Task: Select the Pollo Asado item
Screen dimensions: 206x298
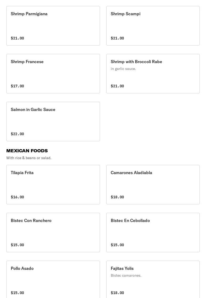Action: pos(53,279)
